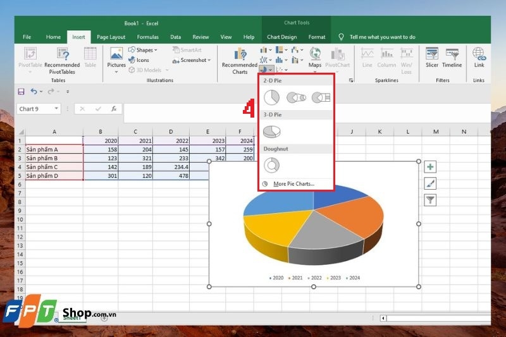506x337 pixels.
Task: Click horizontal scrollbar left arrow
Action: [x=383, y=318]
